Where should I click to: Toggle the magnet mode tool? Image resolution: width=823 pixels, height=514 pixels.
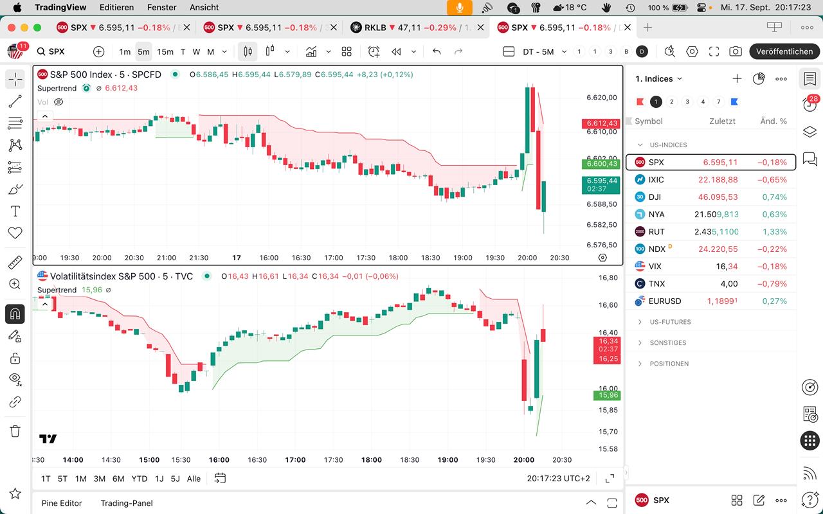coord(15,314)
